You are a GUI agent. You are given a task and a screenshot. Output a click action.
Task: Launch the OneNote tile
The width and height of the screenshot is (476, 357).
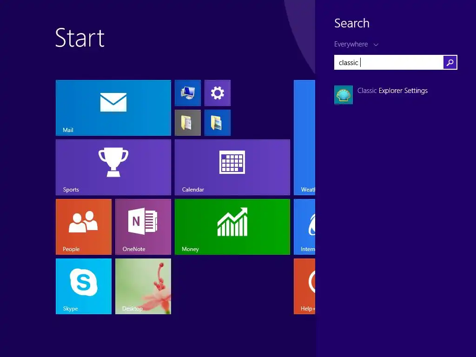coord(143,227)
